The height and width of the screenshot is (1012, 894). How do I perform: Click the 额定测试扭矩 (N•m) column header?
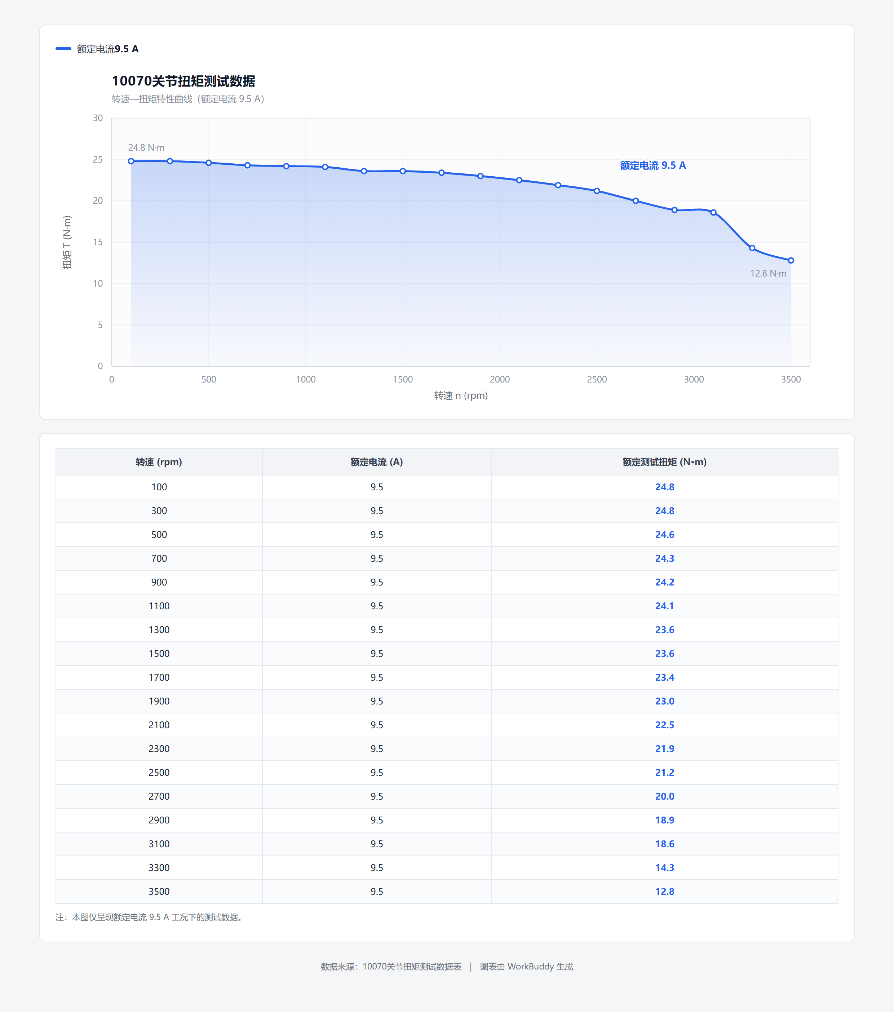coord(665,462)
